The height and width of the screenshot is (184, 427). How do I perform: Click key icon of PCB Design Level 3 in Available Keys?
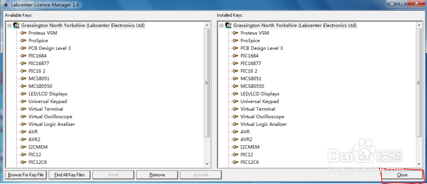coord(23,48)
